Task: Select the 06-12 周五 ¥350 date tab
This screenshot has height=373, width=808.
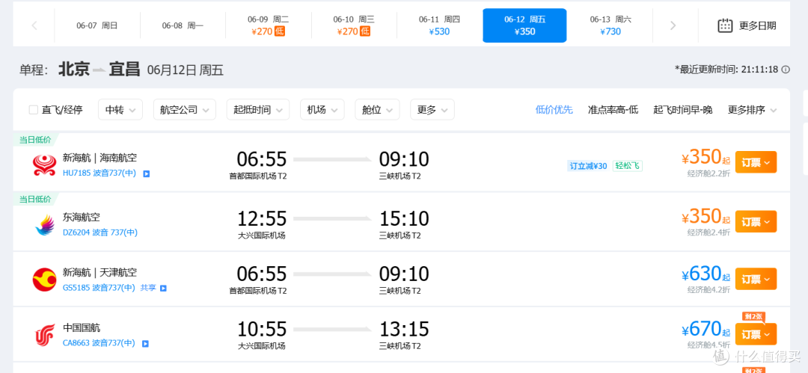Action: click(x=524, y=25)
